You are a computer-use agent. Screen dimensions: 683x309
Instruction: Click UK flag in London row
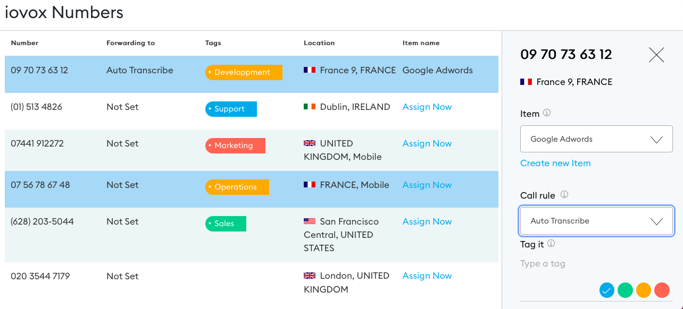point(310,276)
